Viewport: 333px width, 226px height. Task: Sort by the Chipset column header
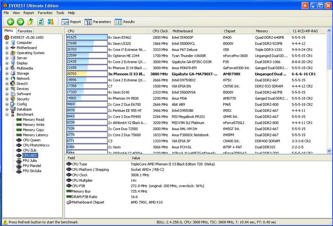[237, 31]
